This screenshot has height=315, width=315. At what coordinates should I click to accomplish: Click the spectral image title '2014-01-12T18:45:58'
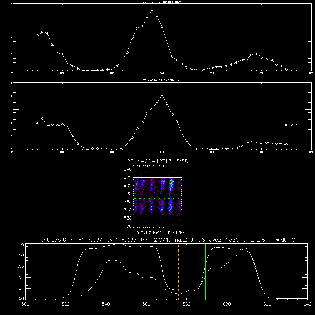pos(157,162)
